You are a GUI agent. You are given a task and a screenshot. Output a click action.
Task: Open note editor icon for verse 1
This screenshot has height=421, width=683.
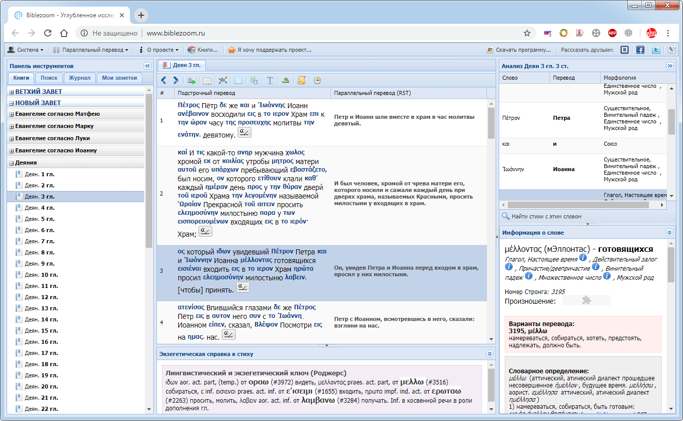244,133
